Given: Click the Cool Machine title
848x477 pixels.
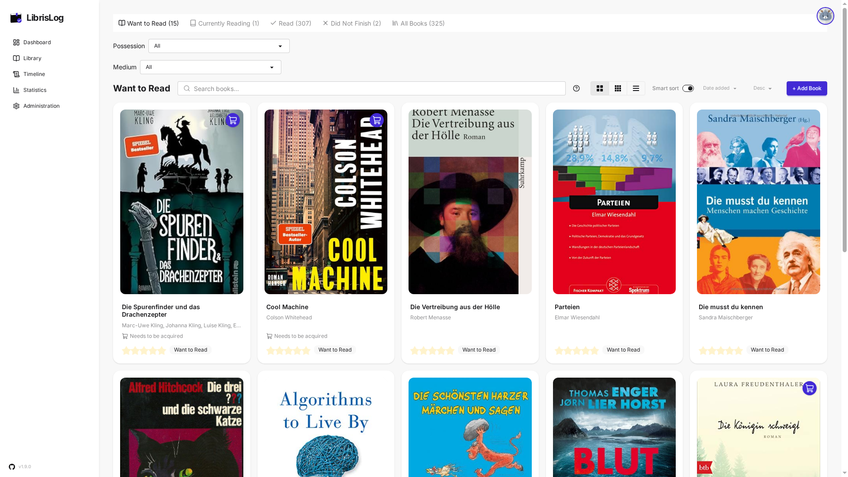Looking at the screenshot, I should (x=287, y=307).
